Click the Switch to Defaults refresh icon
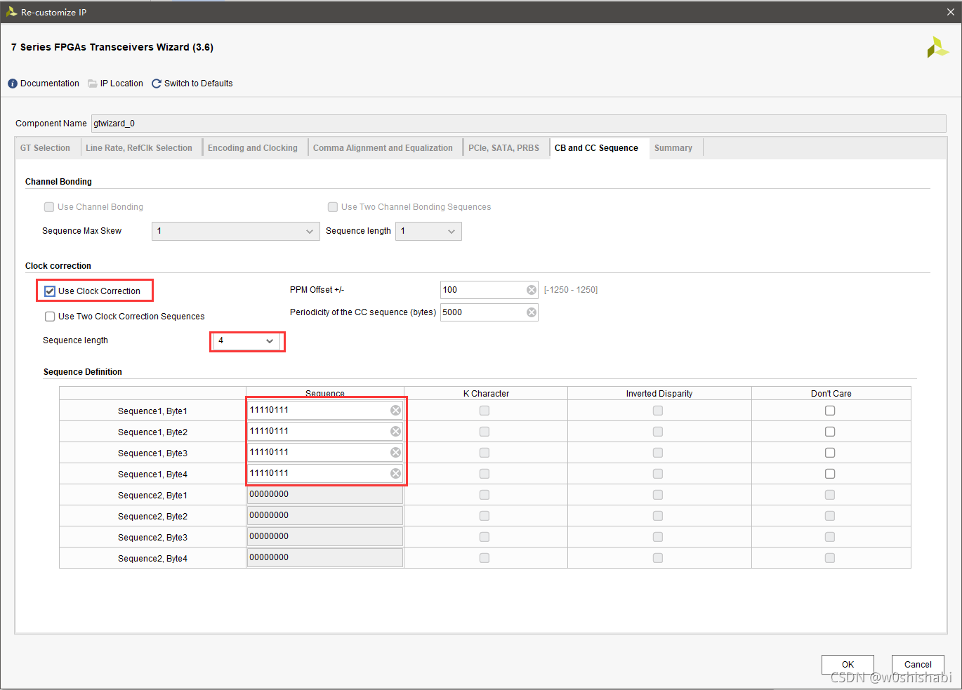 [157, 84]
